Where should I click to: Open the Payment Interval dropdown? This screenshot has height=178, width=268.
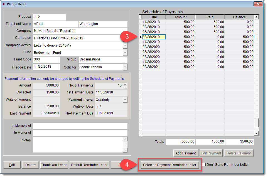click(125, 99)
